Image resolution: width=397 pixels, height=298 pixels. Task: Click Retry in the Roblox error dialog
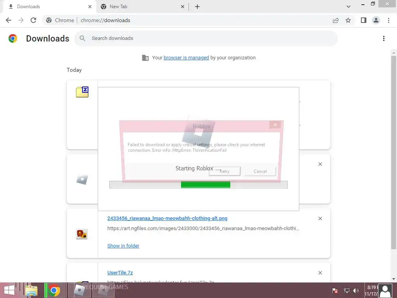click(224, 171)
